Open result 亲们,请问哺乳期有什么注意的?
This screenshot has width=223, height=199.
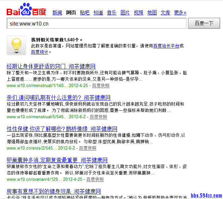tap(58, 97)
